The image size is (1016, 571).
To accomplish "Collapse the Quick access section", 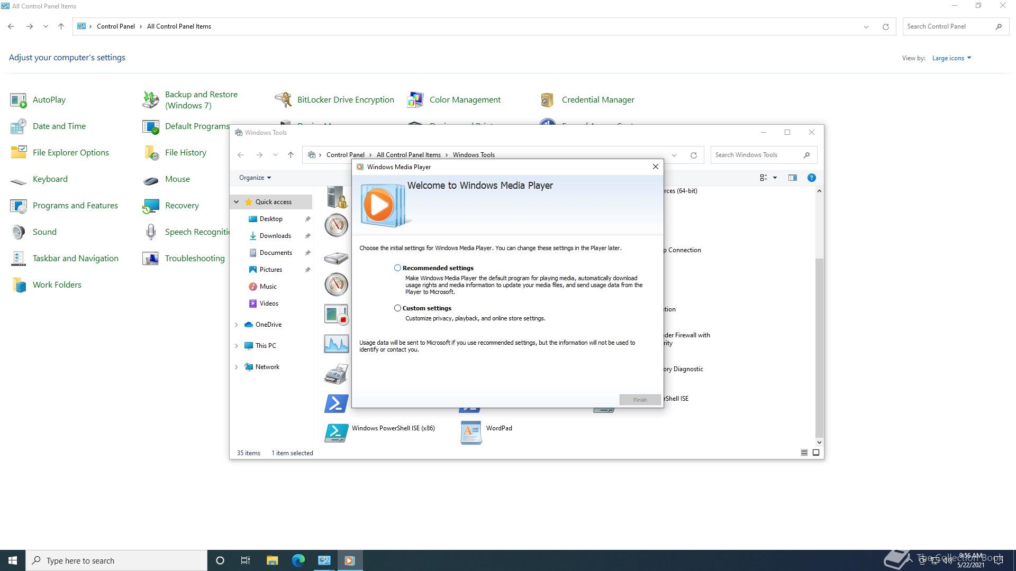I will click(237, 202).
